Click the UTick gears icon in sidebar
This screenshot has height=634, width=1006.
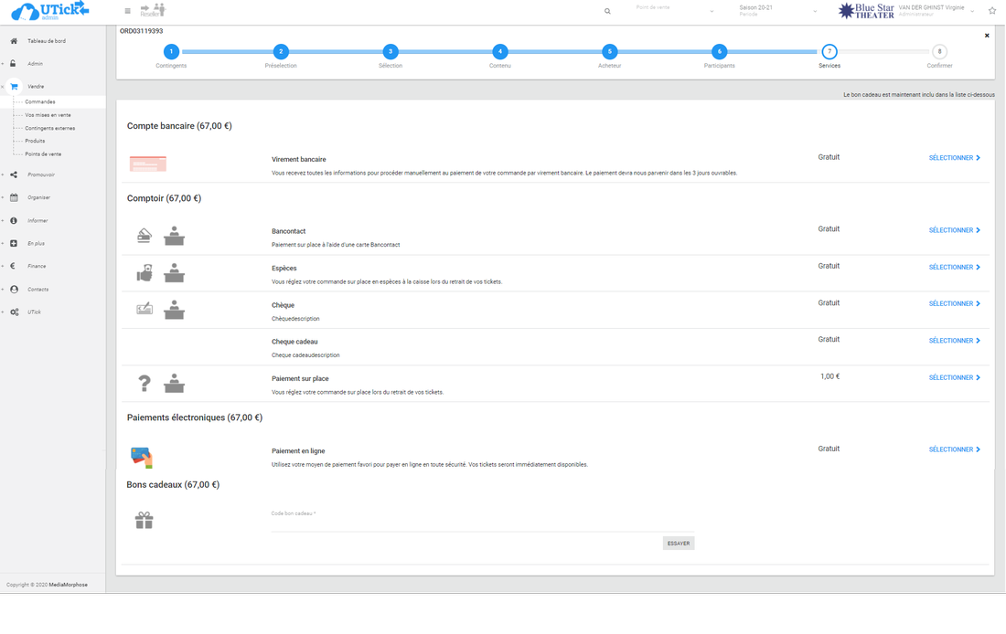click(x=14, y=312)
